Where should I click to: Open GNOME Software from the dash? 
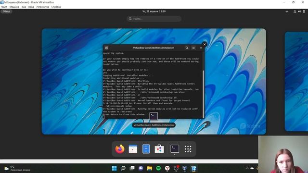pos(159,149)
